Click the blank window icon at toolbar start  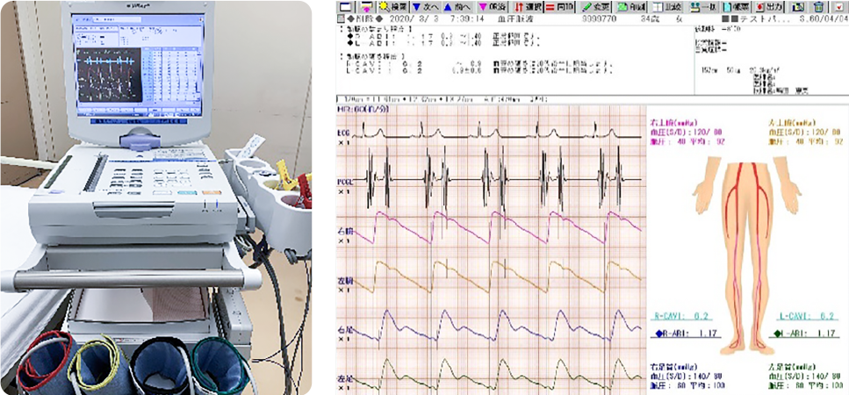tap(345, 6)
